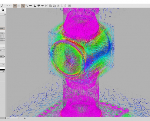
Task: Click the fourth dotted column chart icon
Action: [62, 6]
